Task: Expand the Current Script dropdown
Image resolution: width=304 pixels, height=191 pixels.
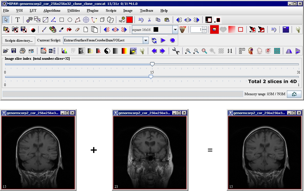Action: click(x=146, y=40)
